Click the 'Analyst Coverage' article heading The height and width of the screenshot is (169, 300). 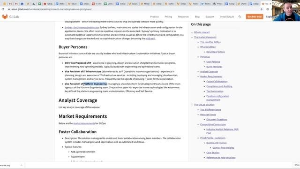pos(78,100)
